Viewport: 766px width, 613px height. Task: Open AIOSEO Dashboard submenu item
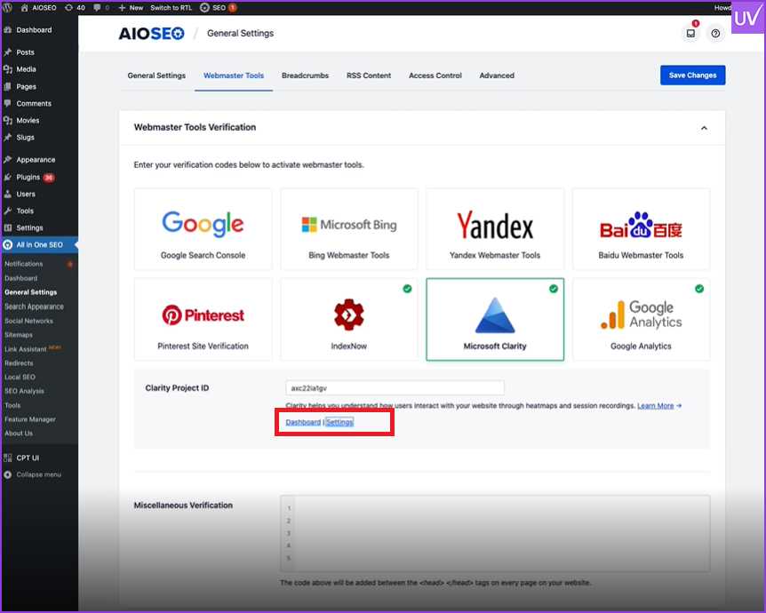[x=21, y=278]
